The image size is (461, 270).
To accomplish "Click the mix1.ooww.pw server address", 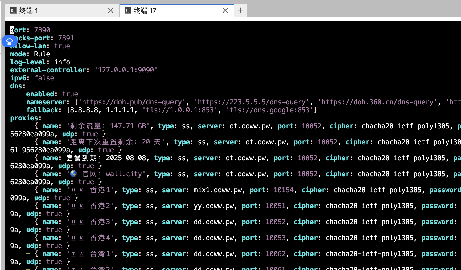I will (218, 190).
